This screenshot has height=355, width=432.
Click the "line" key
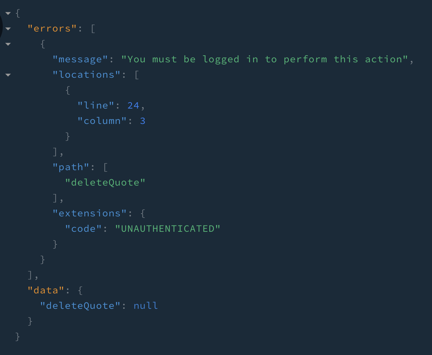[x=96, y=106]
